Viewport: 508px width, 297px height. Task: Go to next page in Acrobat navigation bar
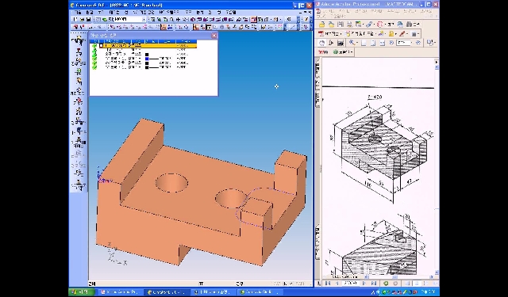(364, 284)
